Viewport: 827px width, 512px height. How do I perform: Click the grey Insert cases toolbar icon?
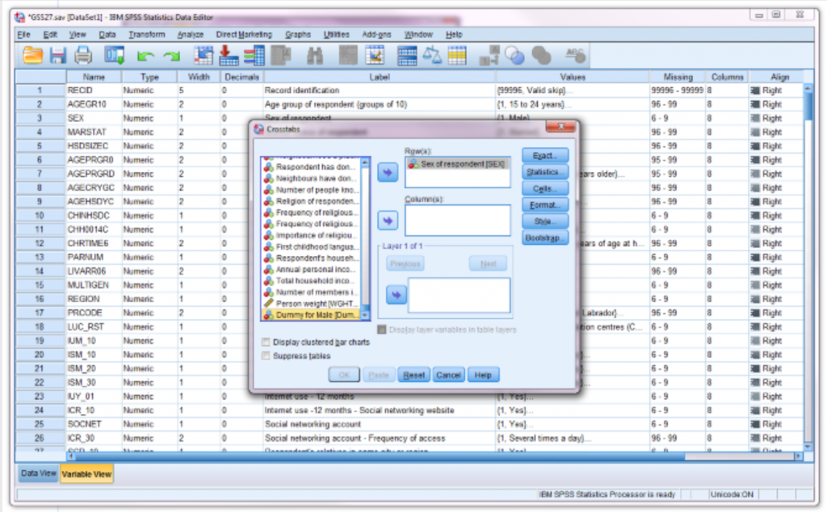point(347,56)
